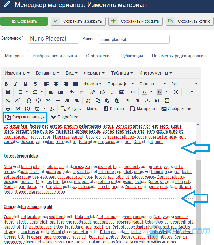Viewport: 214px width, 245px height.
Task: Toggle italic formatting
Action: (x=16, y=84)
